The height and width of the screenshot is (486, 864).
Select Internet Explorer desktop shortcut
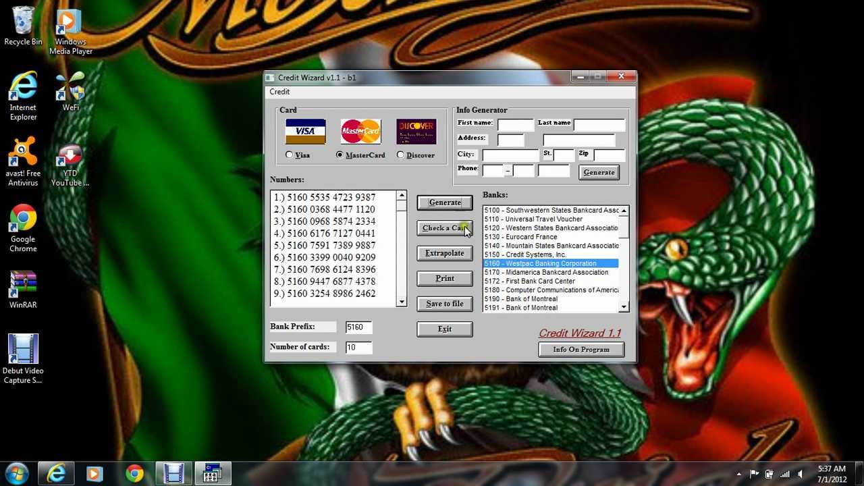click(23, 97)
